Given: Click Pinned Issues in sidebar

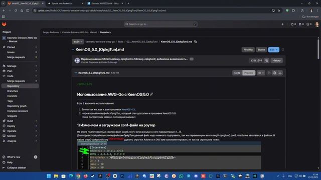Looking at the screenshot, I should 20,52.
